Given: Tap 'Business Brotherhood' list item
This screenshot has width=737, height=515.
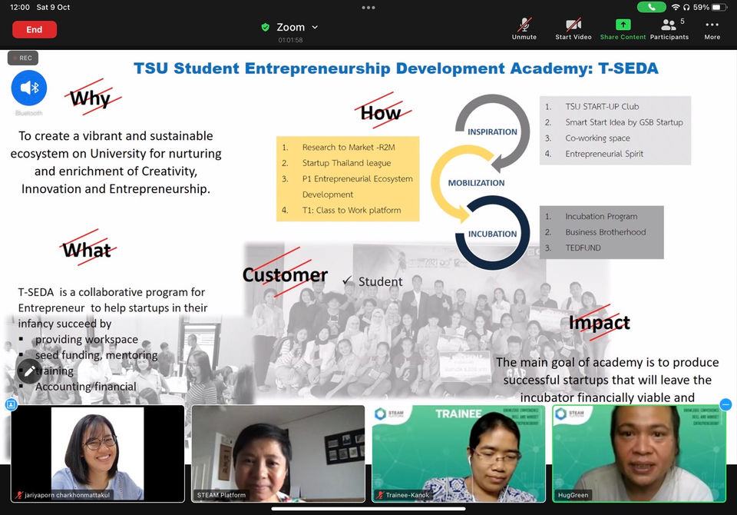Looking at the screenshot, I should pos(606,232).
